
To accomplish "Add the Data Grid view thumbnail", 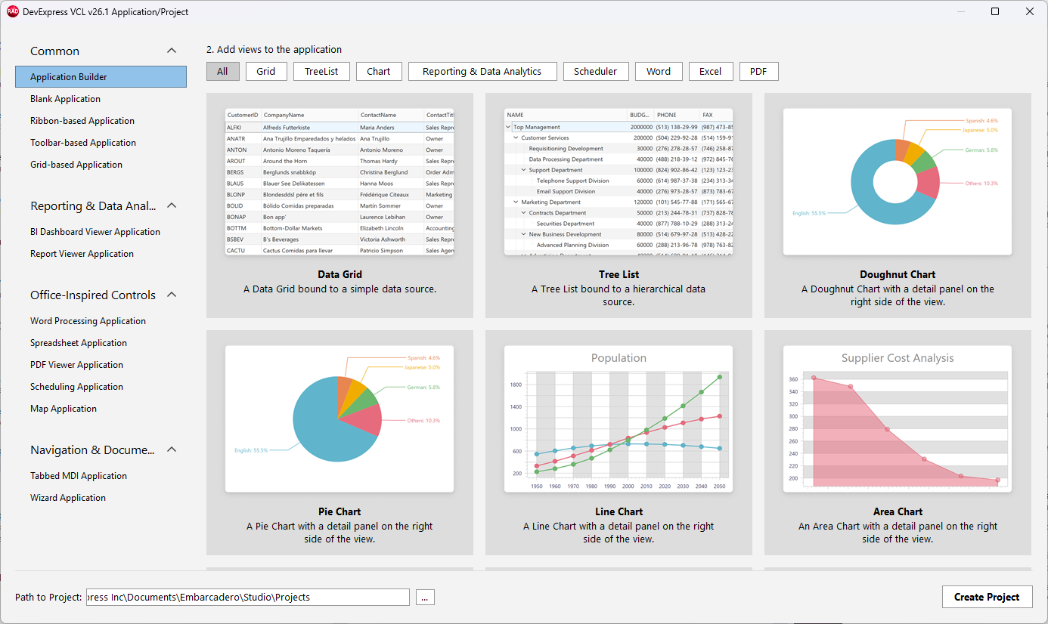I will click(340, 181).
